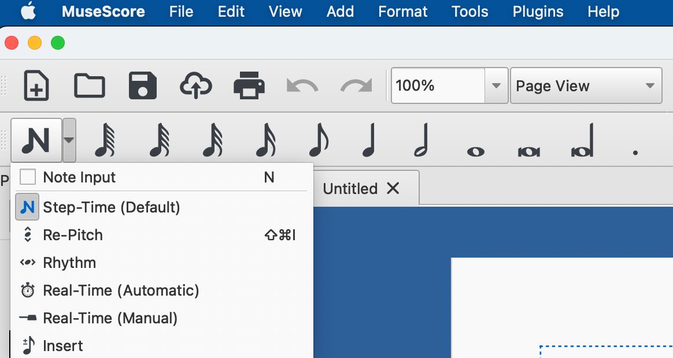Switch to the Untitled score tab
This screenshot has height=358, width=673.
[x=350, y=189]
